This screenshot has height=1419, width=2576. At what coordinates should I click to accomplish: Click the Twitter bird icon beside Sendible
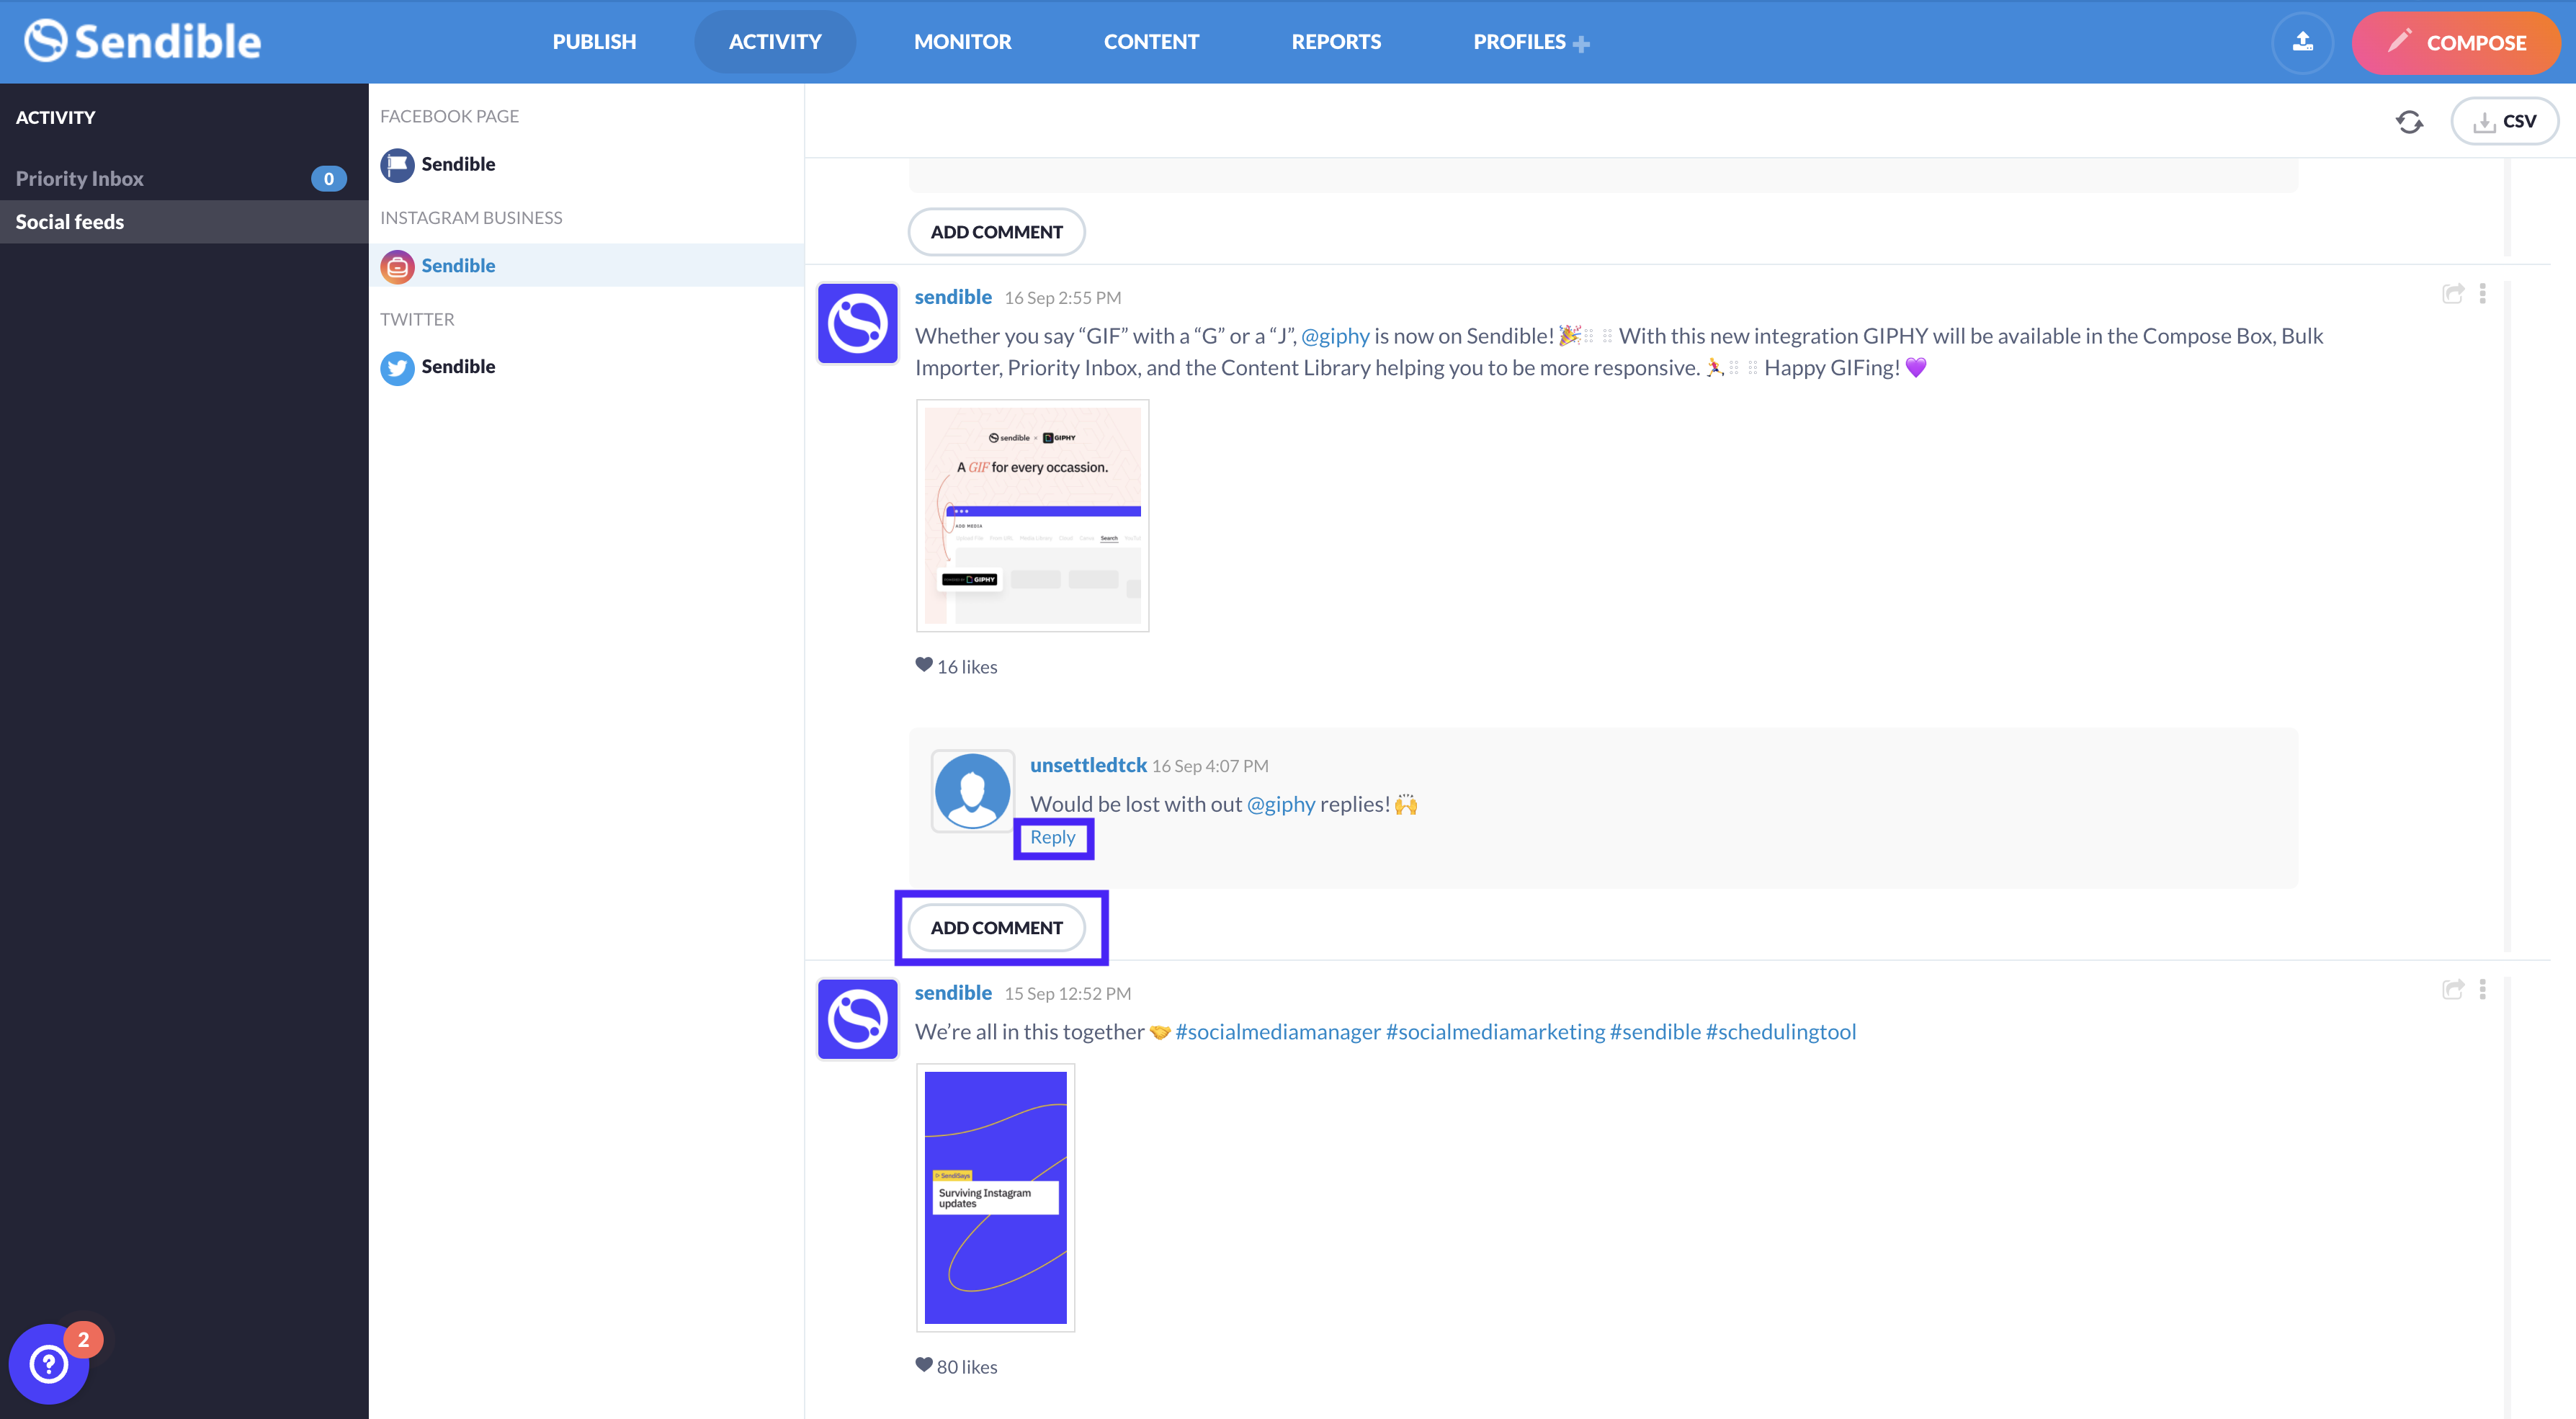pyautogui.click(x=397, y=367)
